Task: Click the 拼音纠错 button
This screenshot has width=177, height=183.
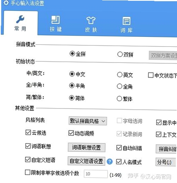Action: click(x=166, y=149)
